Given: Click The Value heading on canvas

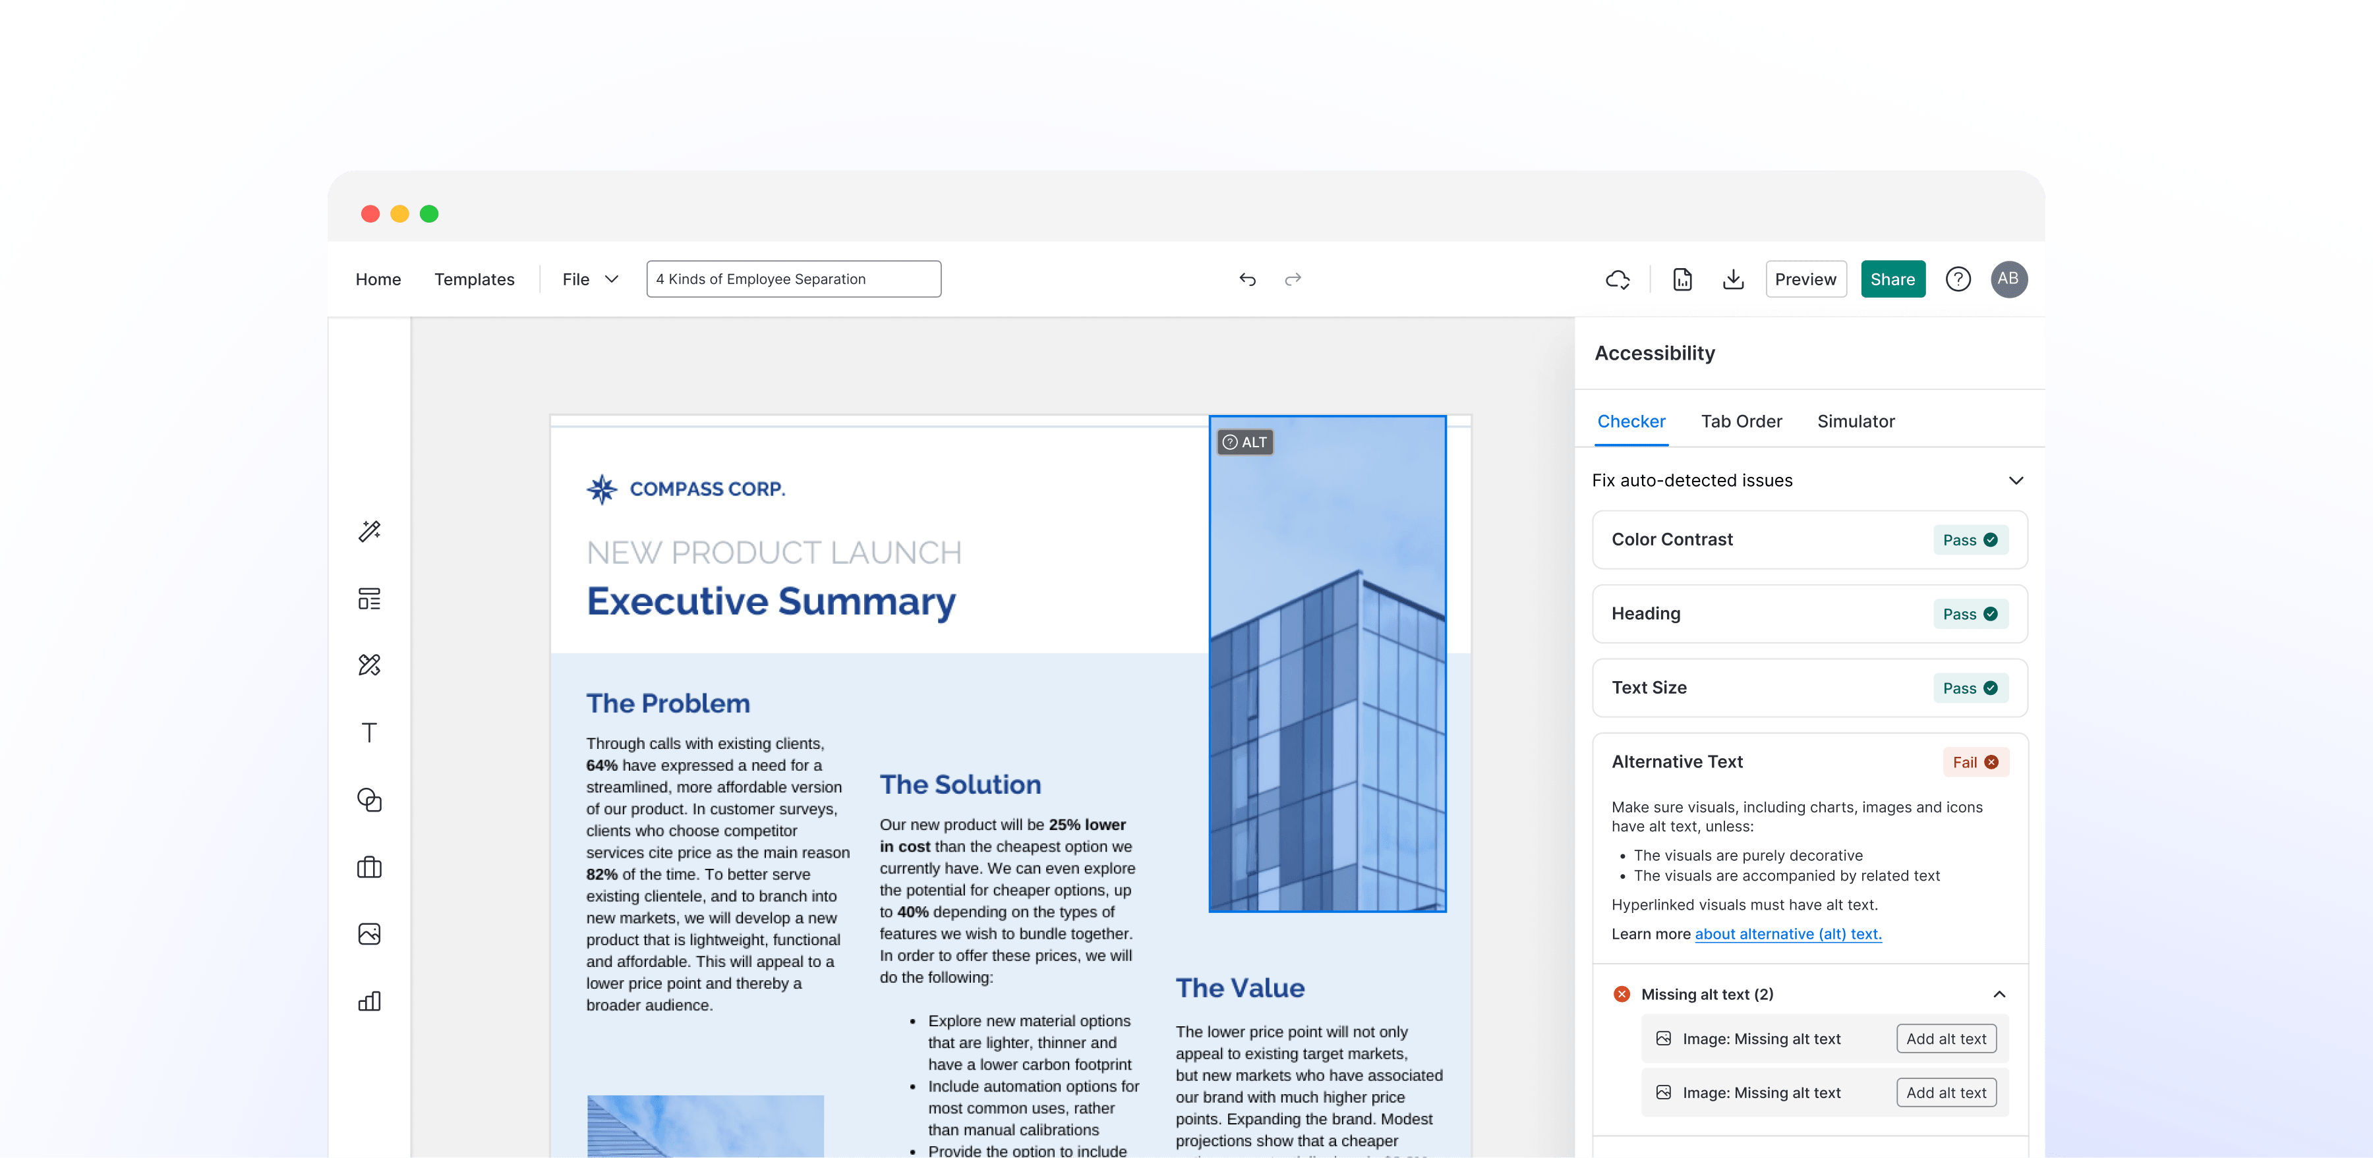Looking at the screenshot, I should pyautogui.click(x=1240, y=987).
